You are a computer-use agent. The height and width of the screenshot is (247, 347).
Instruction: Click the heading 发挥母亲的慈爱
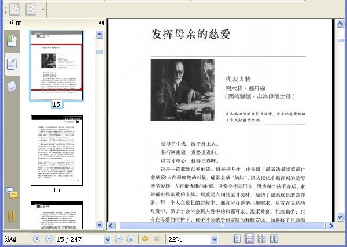tap(191, 34)
